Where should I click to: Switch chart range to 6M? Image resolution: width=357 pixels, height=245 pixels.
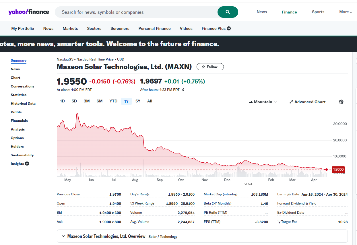(100, 101)
